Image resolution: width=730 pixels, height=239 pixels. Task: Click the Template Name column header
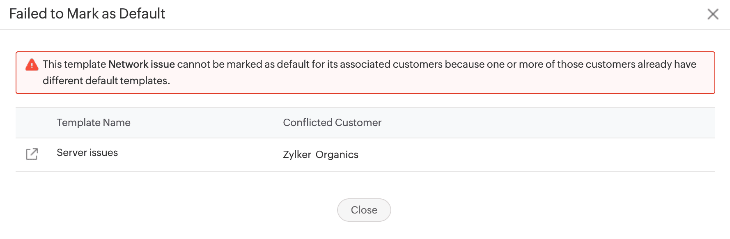[x=93, y=123]
